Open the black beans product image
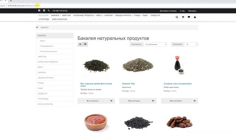The height and width of the screenshot is (133, 236). [138, 123]
